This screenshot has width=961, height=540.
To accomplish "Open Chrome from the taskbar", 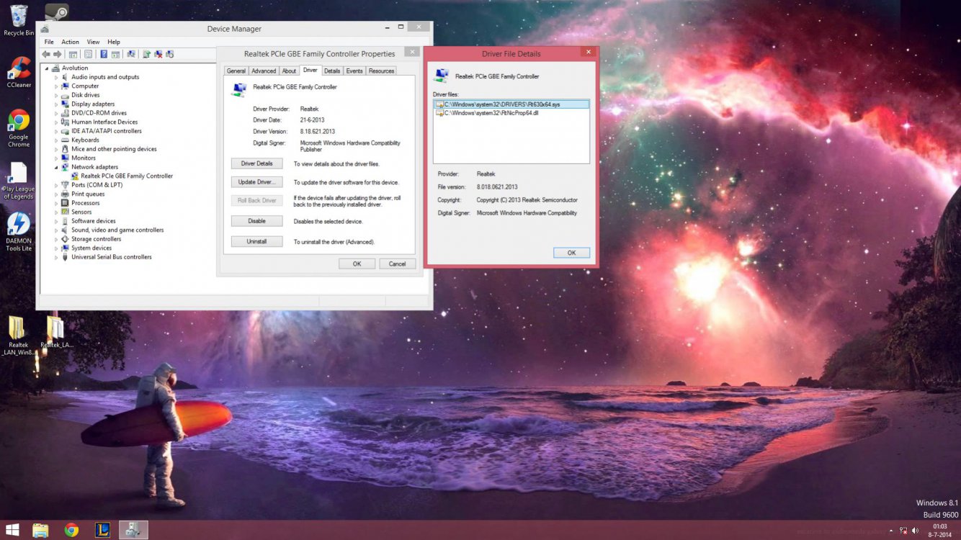I will tap(71, 530).
